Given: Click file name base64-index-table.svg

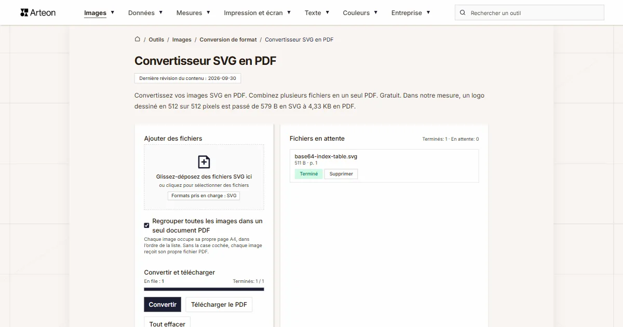Looking at the screenshot, I should (x=326, y=156).
